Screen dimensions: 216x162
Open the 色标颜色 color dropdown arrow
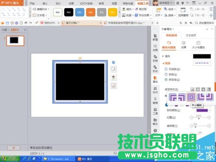coord(210,111)
